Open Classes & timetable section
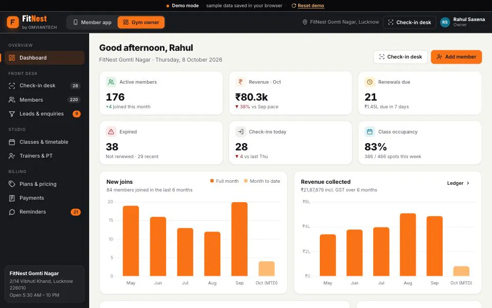This screenshot has width=492, height=308. coord(45,142)
